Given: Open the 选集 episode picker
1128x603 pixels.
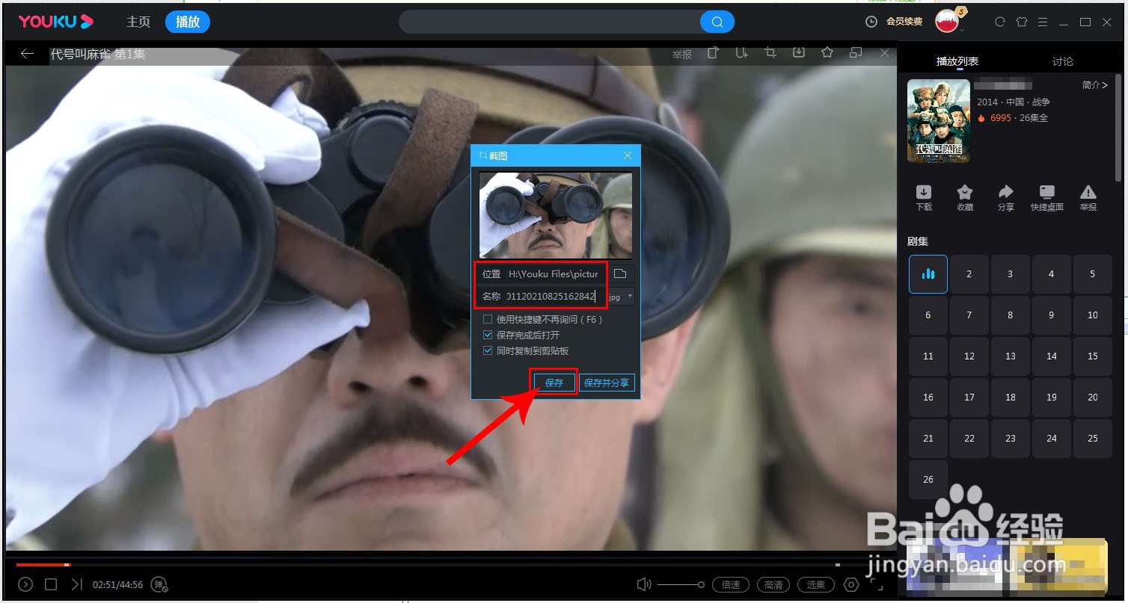Looking at the screenshot, I should 816,584.
